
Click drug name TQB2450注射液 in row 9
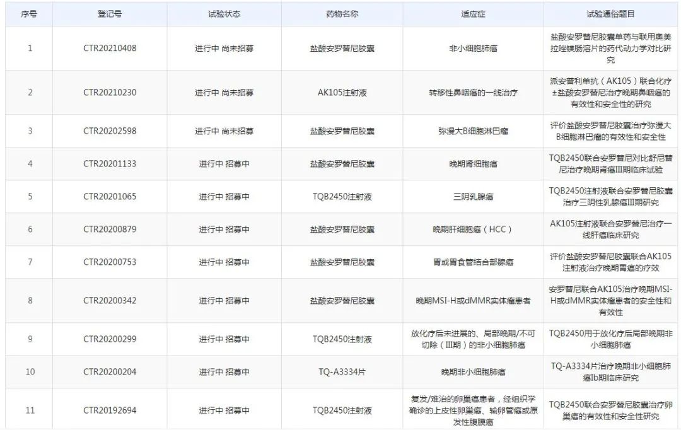coord(342,339)
